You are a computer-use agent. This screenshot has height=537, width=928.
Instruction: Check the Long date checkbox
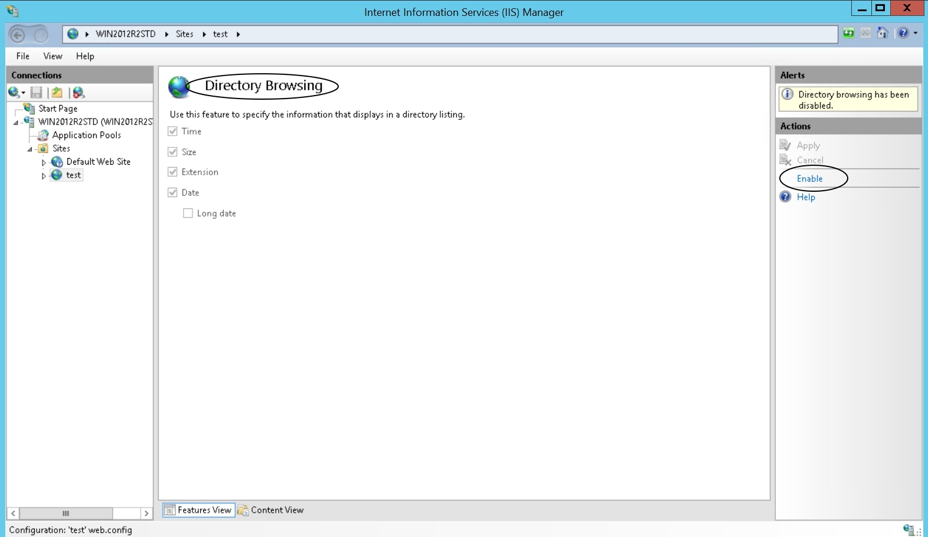[x=188, y=213]
